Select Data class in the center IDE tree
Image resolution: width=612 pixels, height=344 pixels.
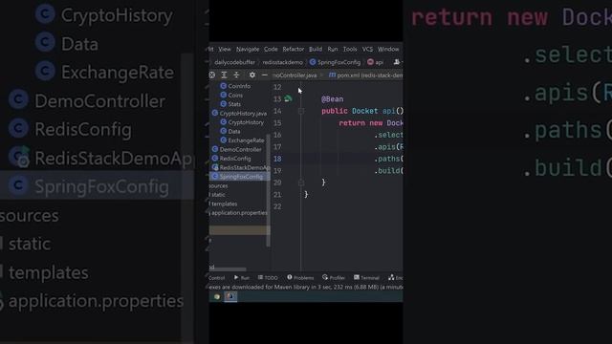click(230, 131)
